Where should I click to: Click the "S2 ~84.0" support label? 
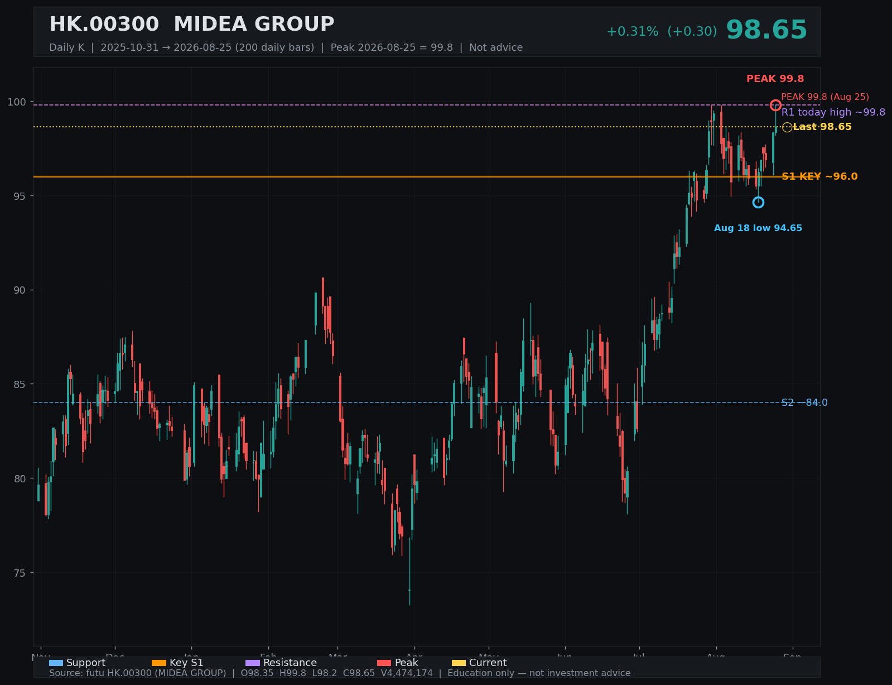point(804,403)
